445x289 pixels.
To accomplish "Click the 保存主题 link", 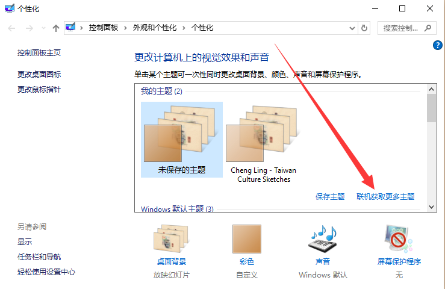I will click(x=330, y=196).
